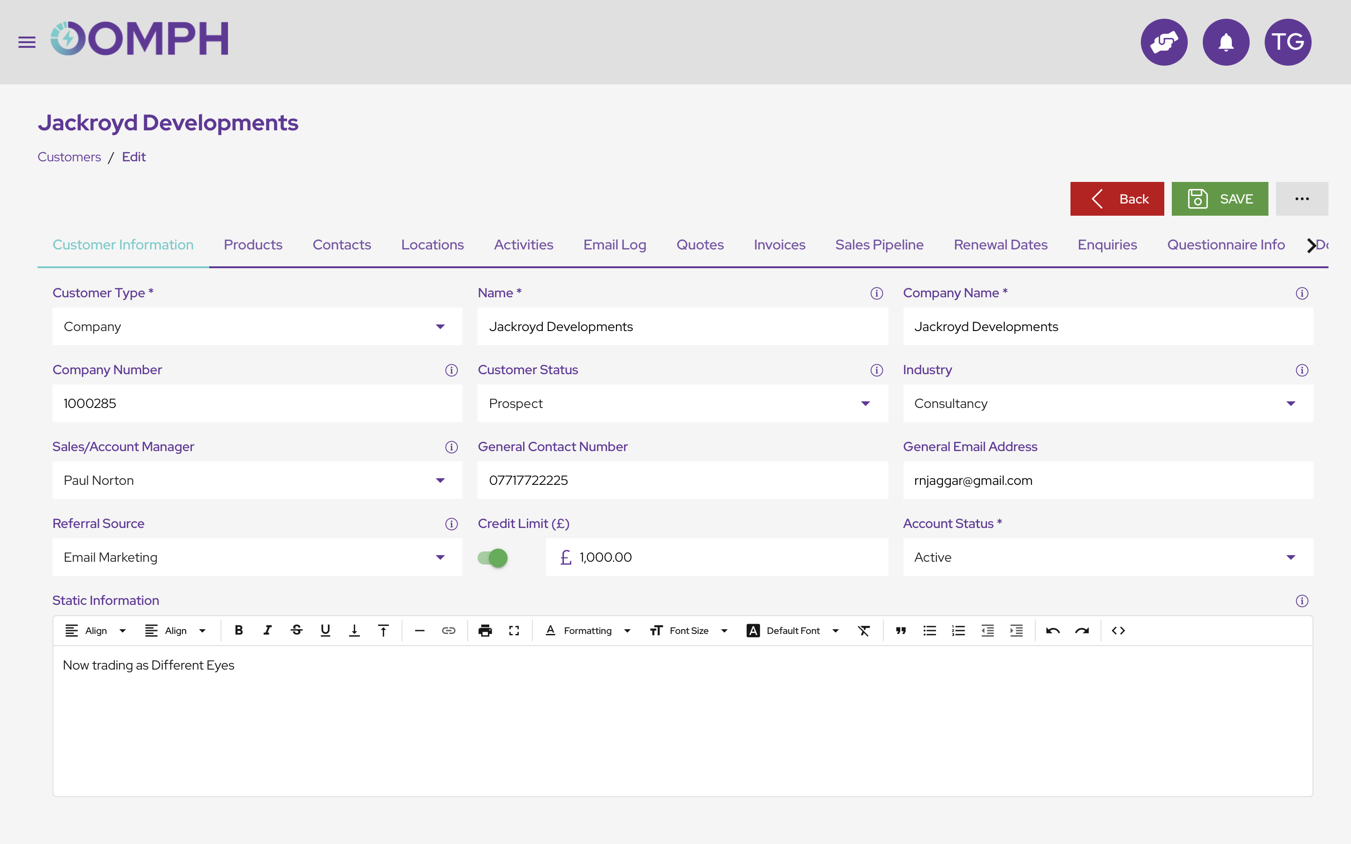Open the Customer Status dropdown
1351x844 pixels.
[865, 403]
